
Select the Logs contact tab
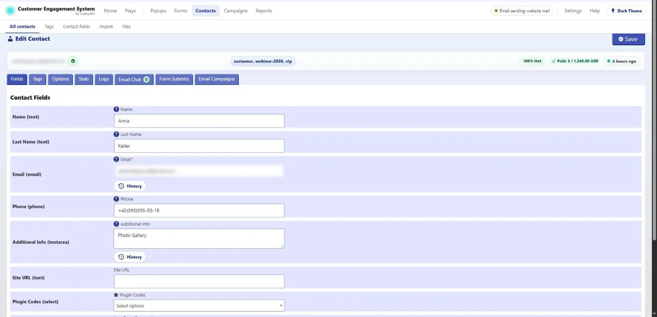pyautogui.click(x=104, y=79)
